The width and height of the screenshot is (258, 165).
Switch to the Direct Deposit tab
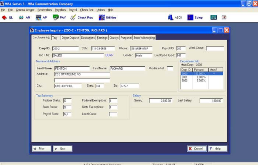click(x=70, y=38)
